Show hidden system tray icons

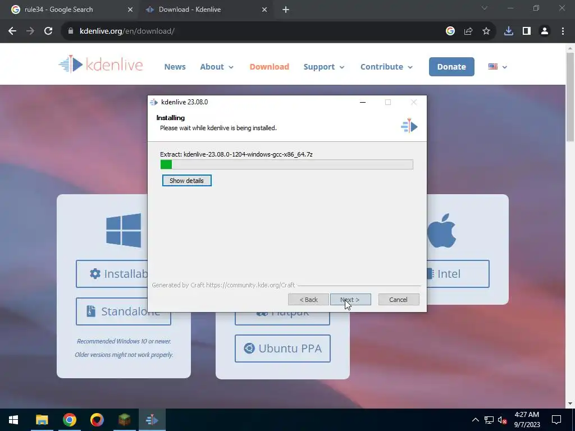tap(475, 420)
